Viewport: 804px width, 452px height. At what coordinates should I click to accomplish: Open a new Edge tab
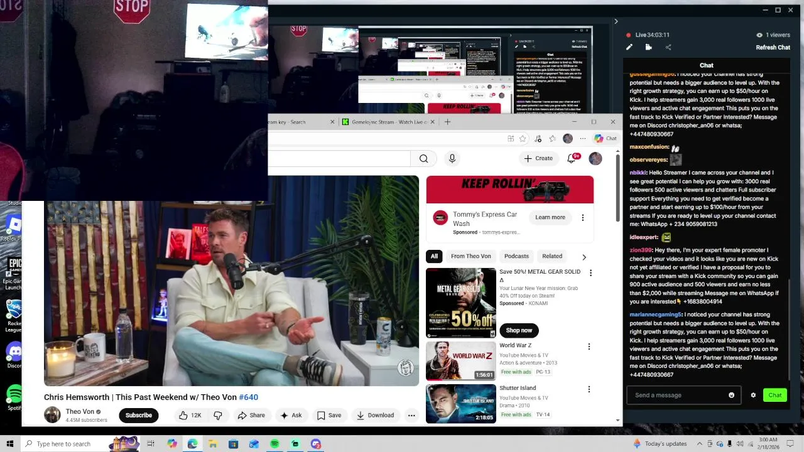point(448,122)
